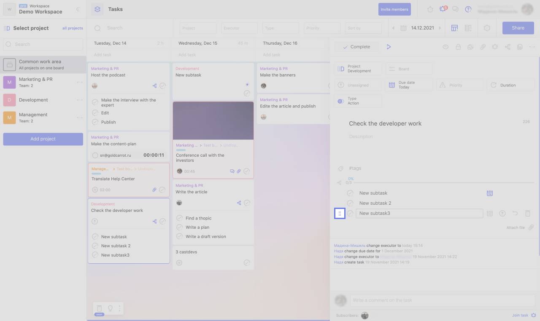Delete New subtask3 with trash icon

click(x=527, y=214)
